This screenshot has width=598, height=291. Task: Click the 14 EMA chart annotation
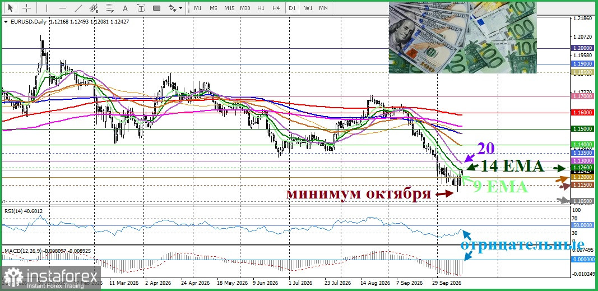512,167
